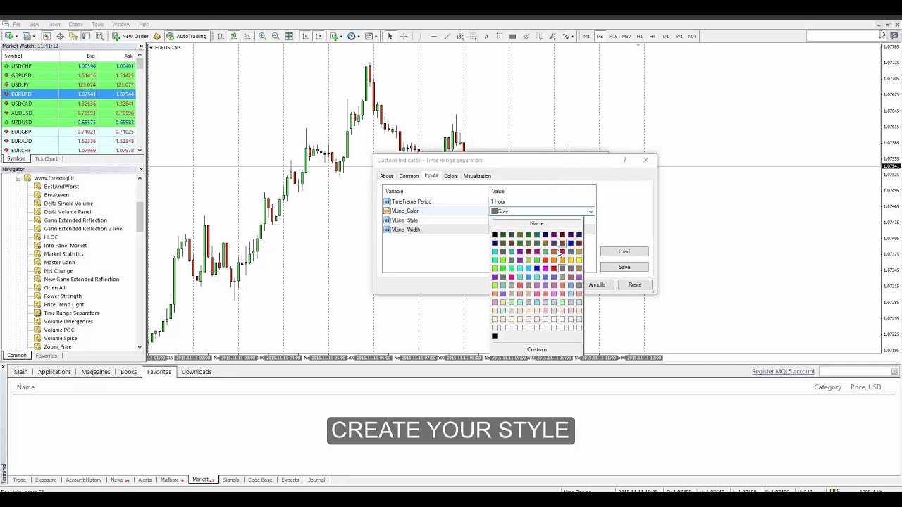Select the horizontal line drawing tool
Viewport: 902px width, 507px height.
click(x=433, y=36)
